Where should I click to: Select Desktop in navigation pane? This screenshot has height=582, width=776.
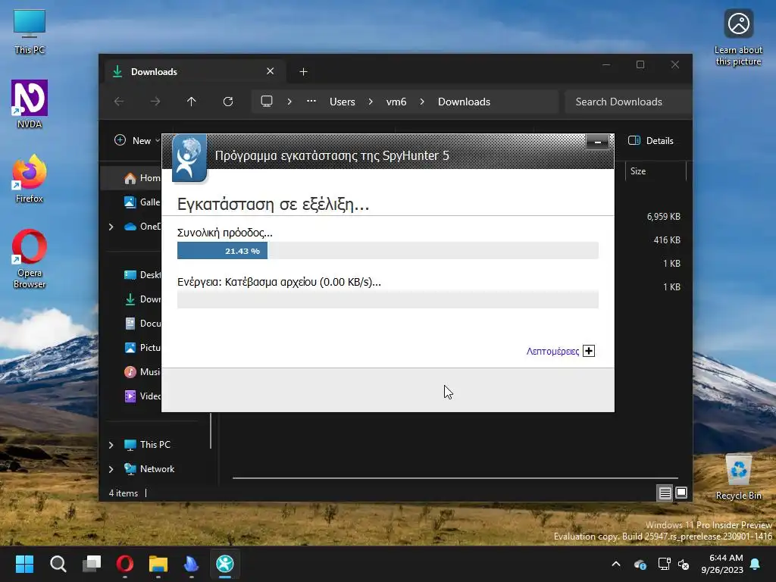tap(142, 274)
